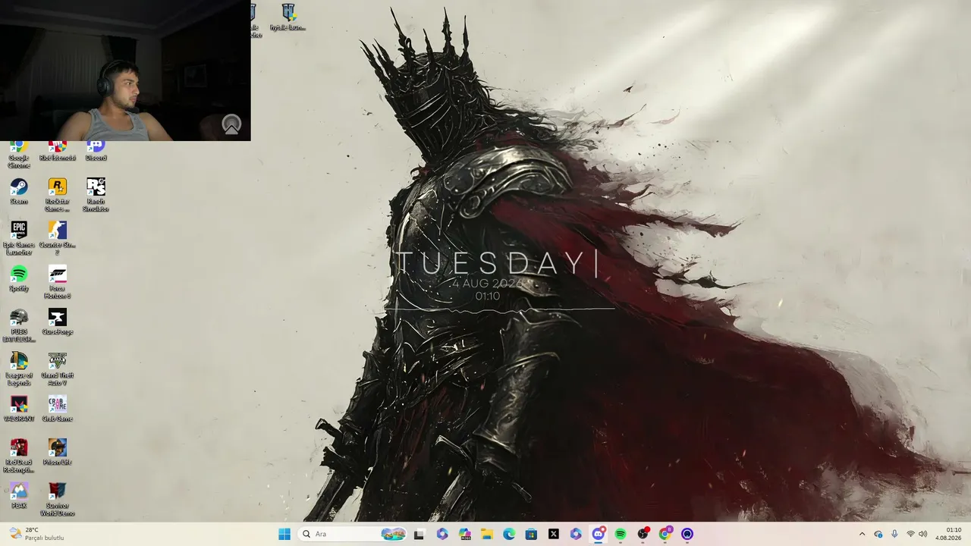971x546 pixels.
Task: Open the Crab Game desktop icon
Action: point(57,409)
